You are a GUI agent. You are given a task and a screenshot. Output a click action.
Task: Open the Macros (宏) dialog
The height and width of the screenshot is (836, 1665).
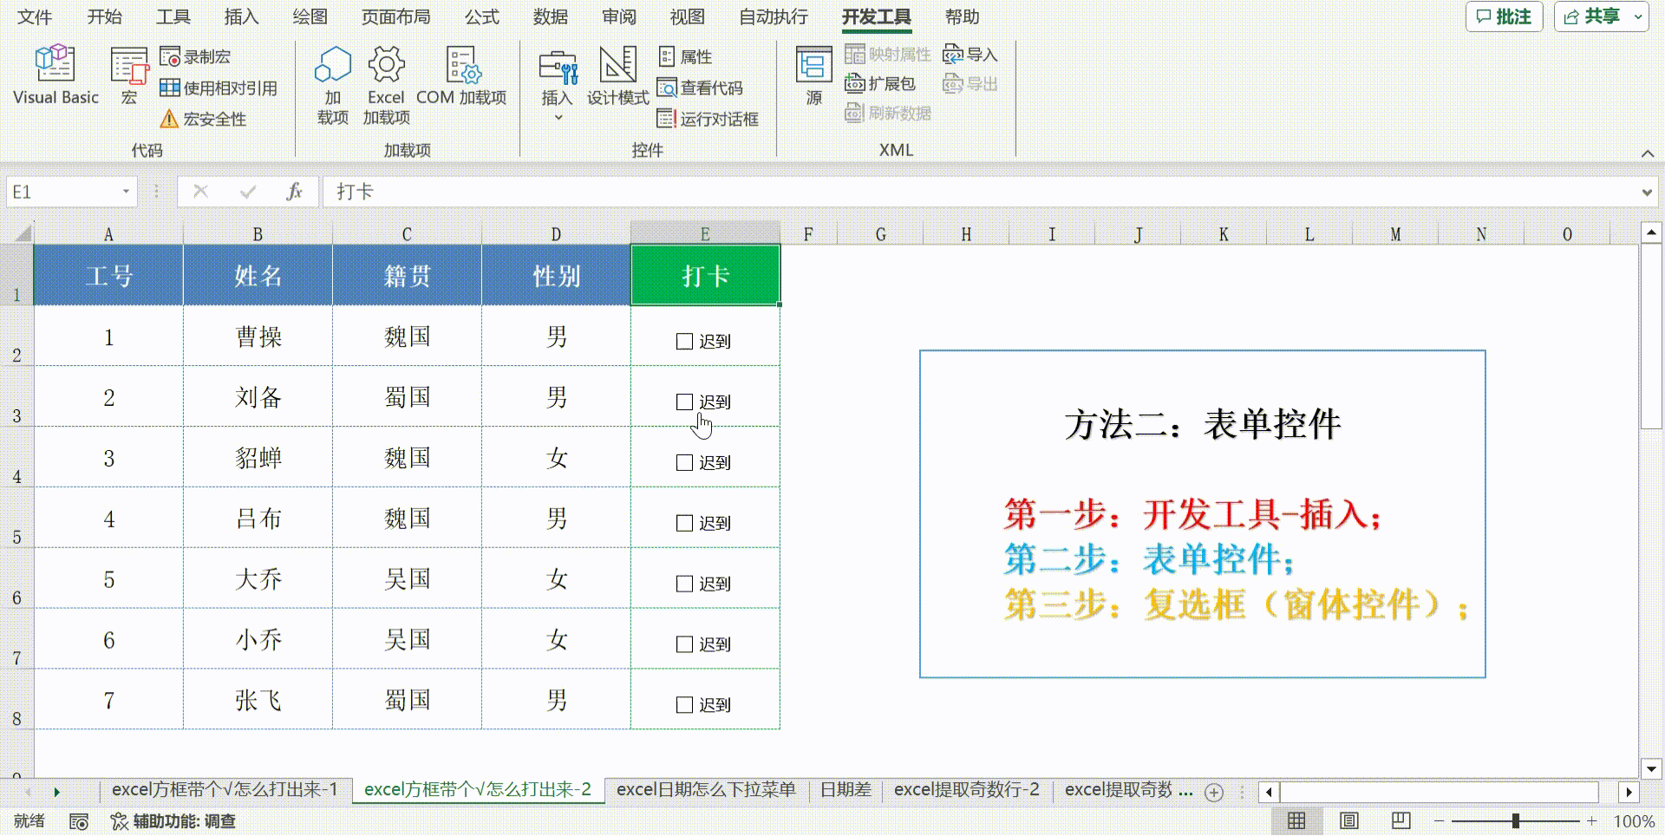coord(129,75)
